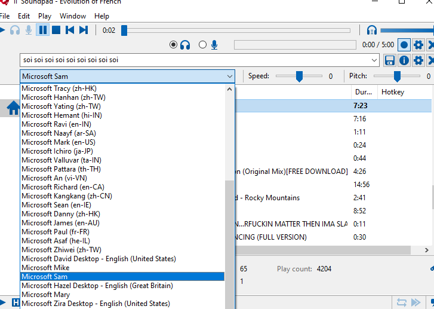Image resolution: width=434 pixels, height=309 pixels.
Task: Choose Microsoft Paul (fr-FR) voice
Action: (122, 232)
